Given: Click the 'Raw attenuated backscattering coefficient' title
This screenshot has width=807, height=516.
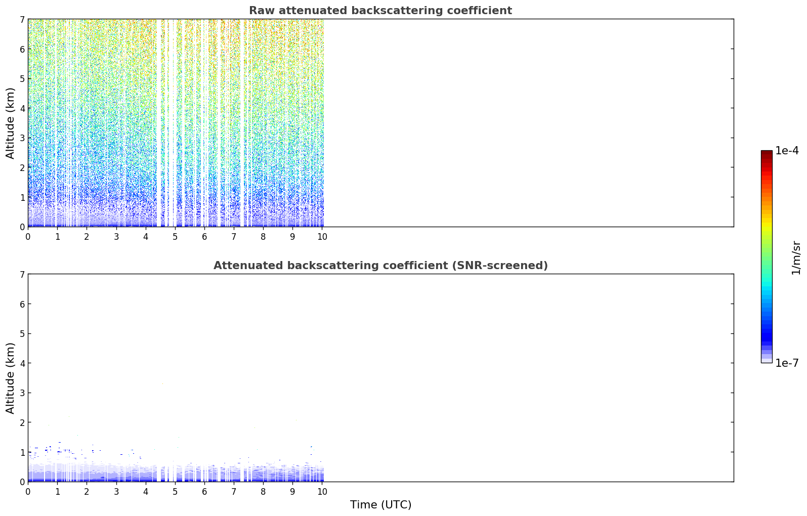Looking at the screenshot, I should (x=380, y=11).
